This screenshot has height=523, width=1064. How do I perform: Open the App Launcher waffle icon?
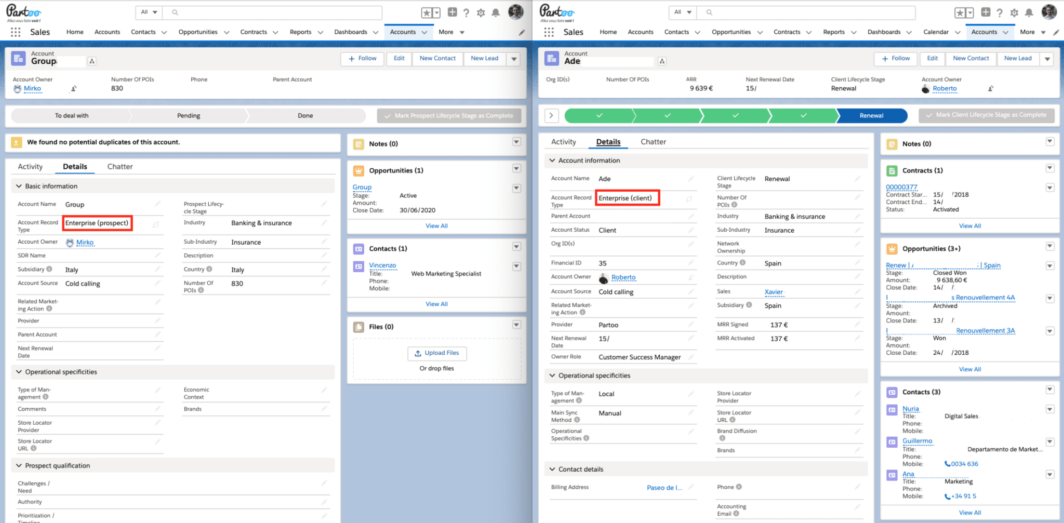(x=16, y=32)
